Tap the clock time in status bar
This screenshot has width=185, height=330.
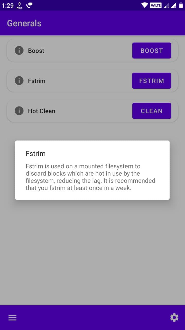point(8,5)
